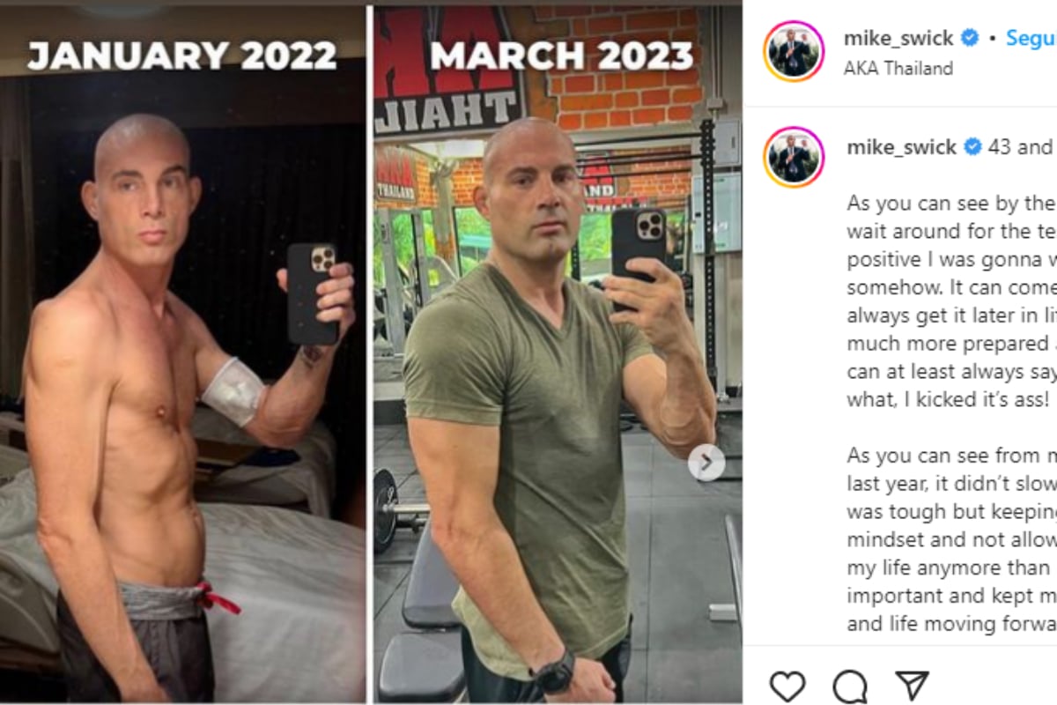
Task: Select the March 2023 gym selfie photo
Action: tap(558, 354)
